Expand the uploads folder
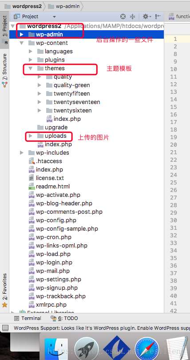 [31, 136]
